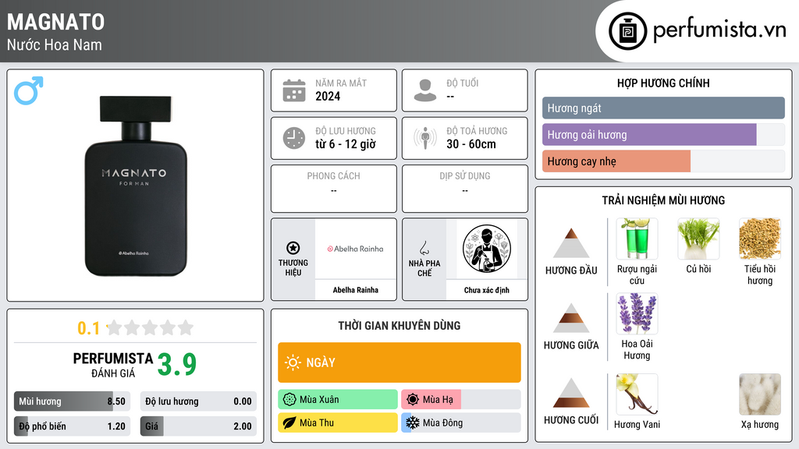The height and width of the screenshot is (449, 799).
Task: Click the Perfumista đánh giá label
Action: [113, 366]
